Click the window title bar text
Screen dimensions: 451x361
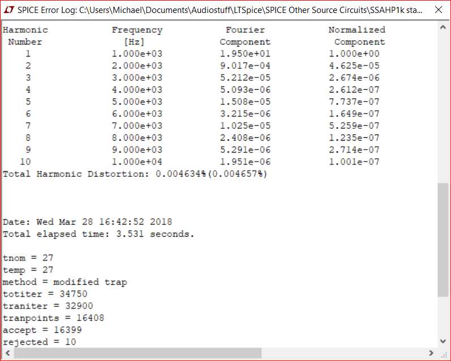[x=220, y=10]
